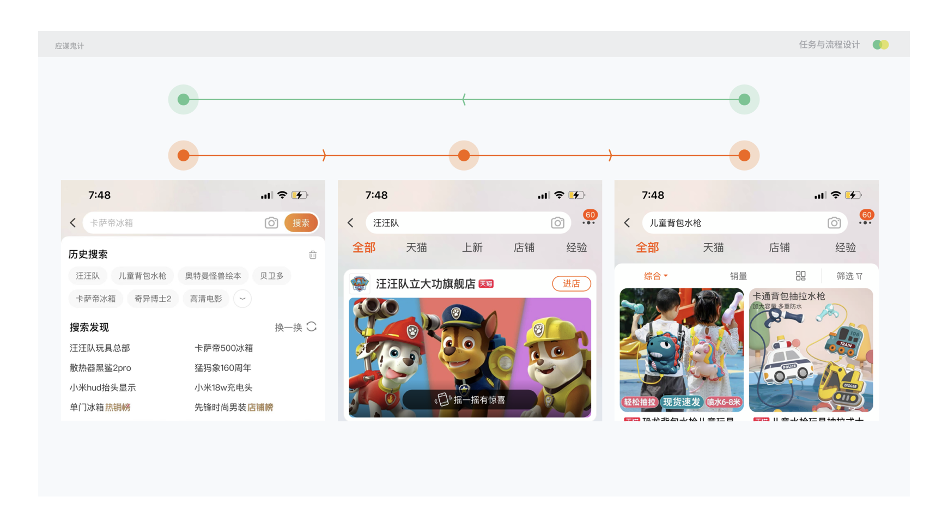
Task: Open the more menu with 60 badge in 汪汪队 screen
Action: coord(588,222)
